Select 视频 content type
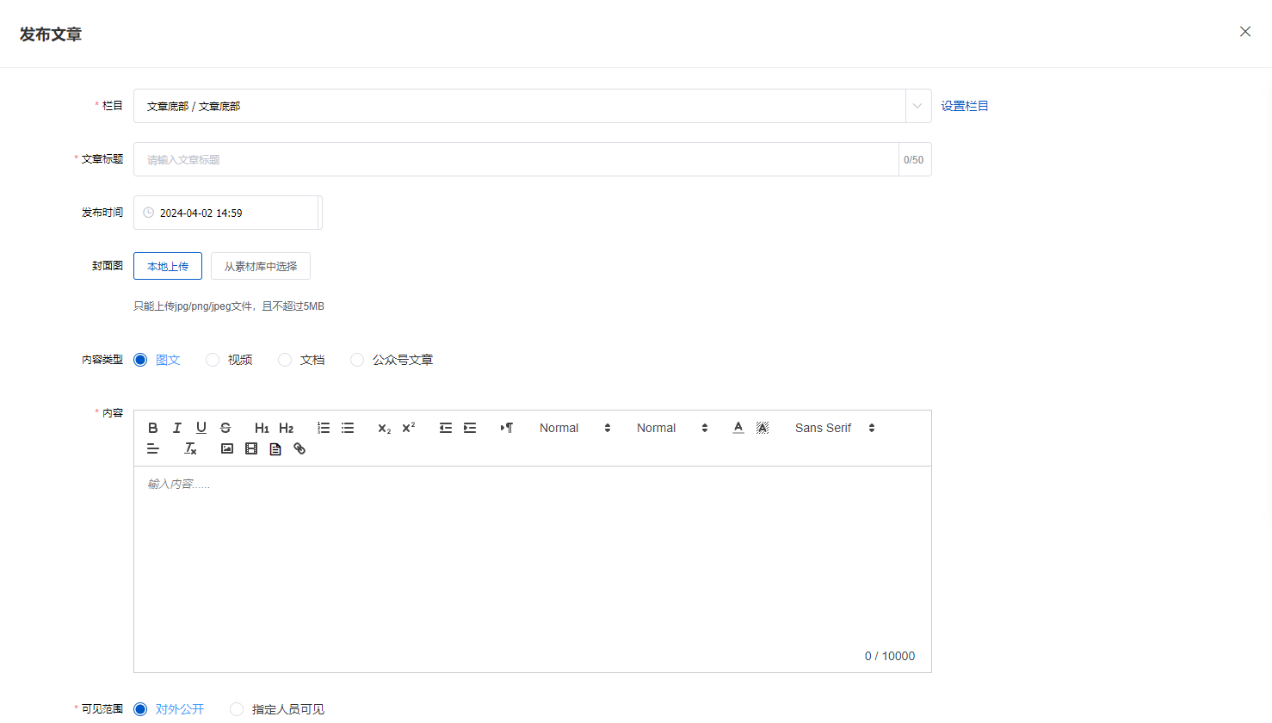This screenshot has height=723, width=1272. [x=213, y=360]
